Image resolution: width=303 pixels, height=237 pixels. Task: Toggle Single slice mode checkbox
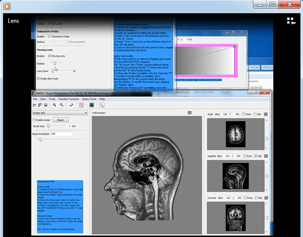(39, 79)
